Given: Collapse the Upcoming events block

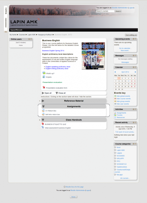Looking at the screenshot, I should pos(134,39).
